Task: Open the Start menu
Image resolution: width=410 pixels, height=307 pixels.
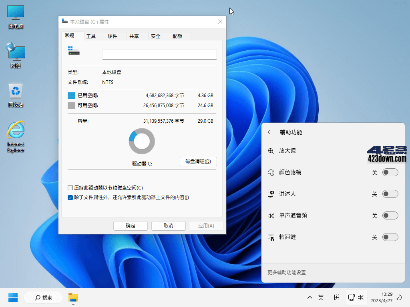Action: (13, 297)
